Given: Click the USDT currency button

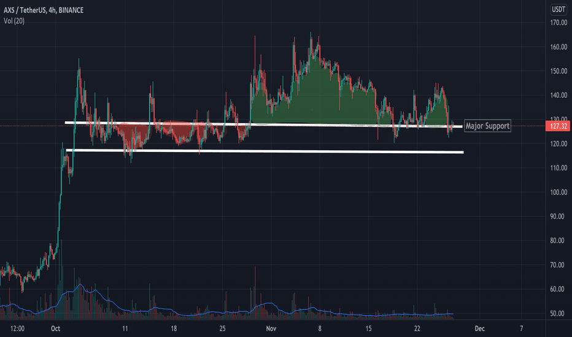Looking at the screenshot, I should click(x=558, y=10).
